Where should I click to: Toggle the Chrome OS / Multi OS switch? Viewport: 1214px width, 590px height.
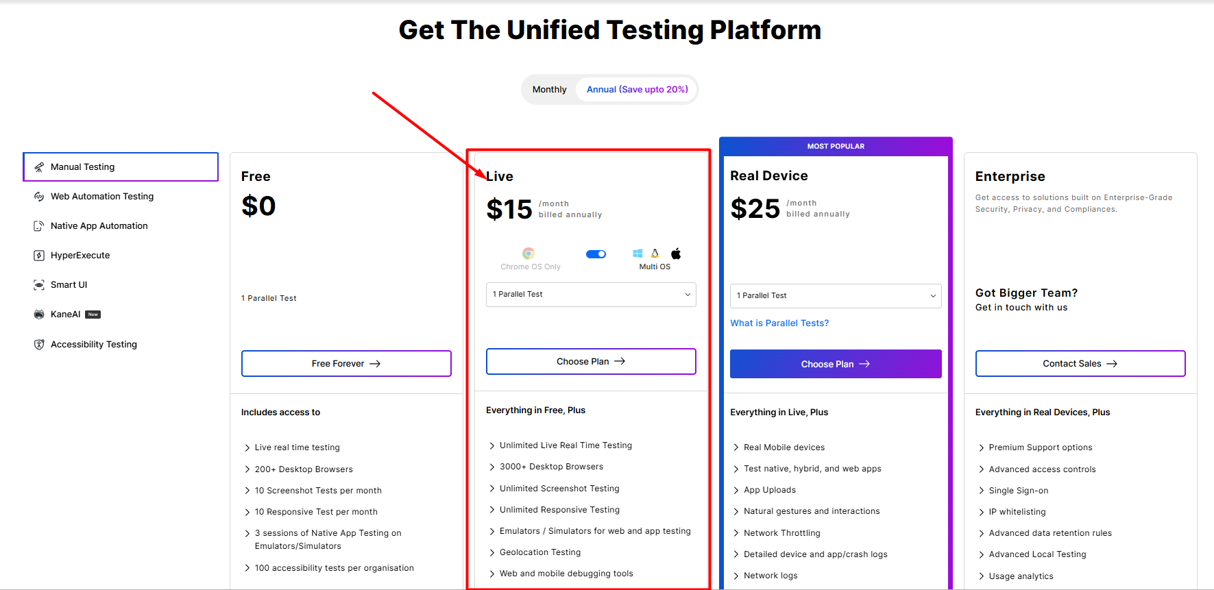596,254
